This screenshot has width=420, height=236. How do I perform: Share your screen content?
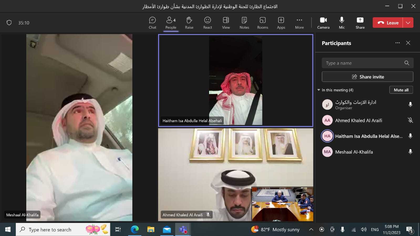pyautogui.click(x=360, y=23)
